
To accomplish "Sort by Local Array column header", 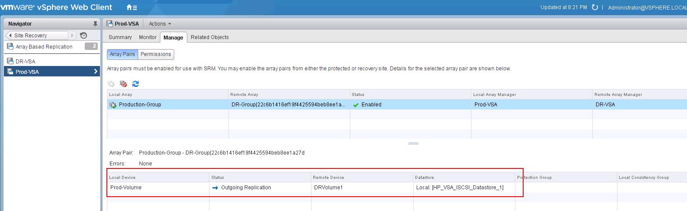I will pyautogui.click(x=168, y=94).
